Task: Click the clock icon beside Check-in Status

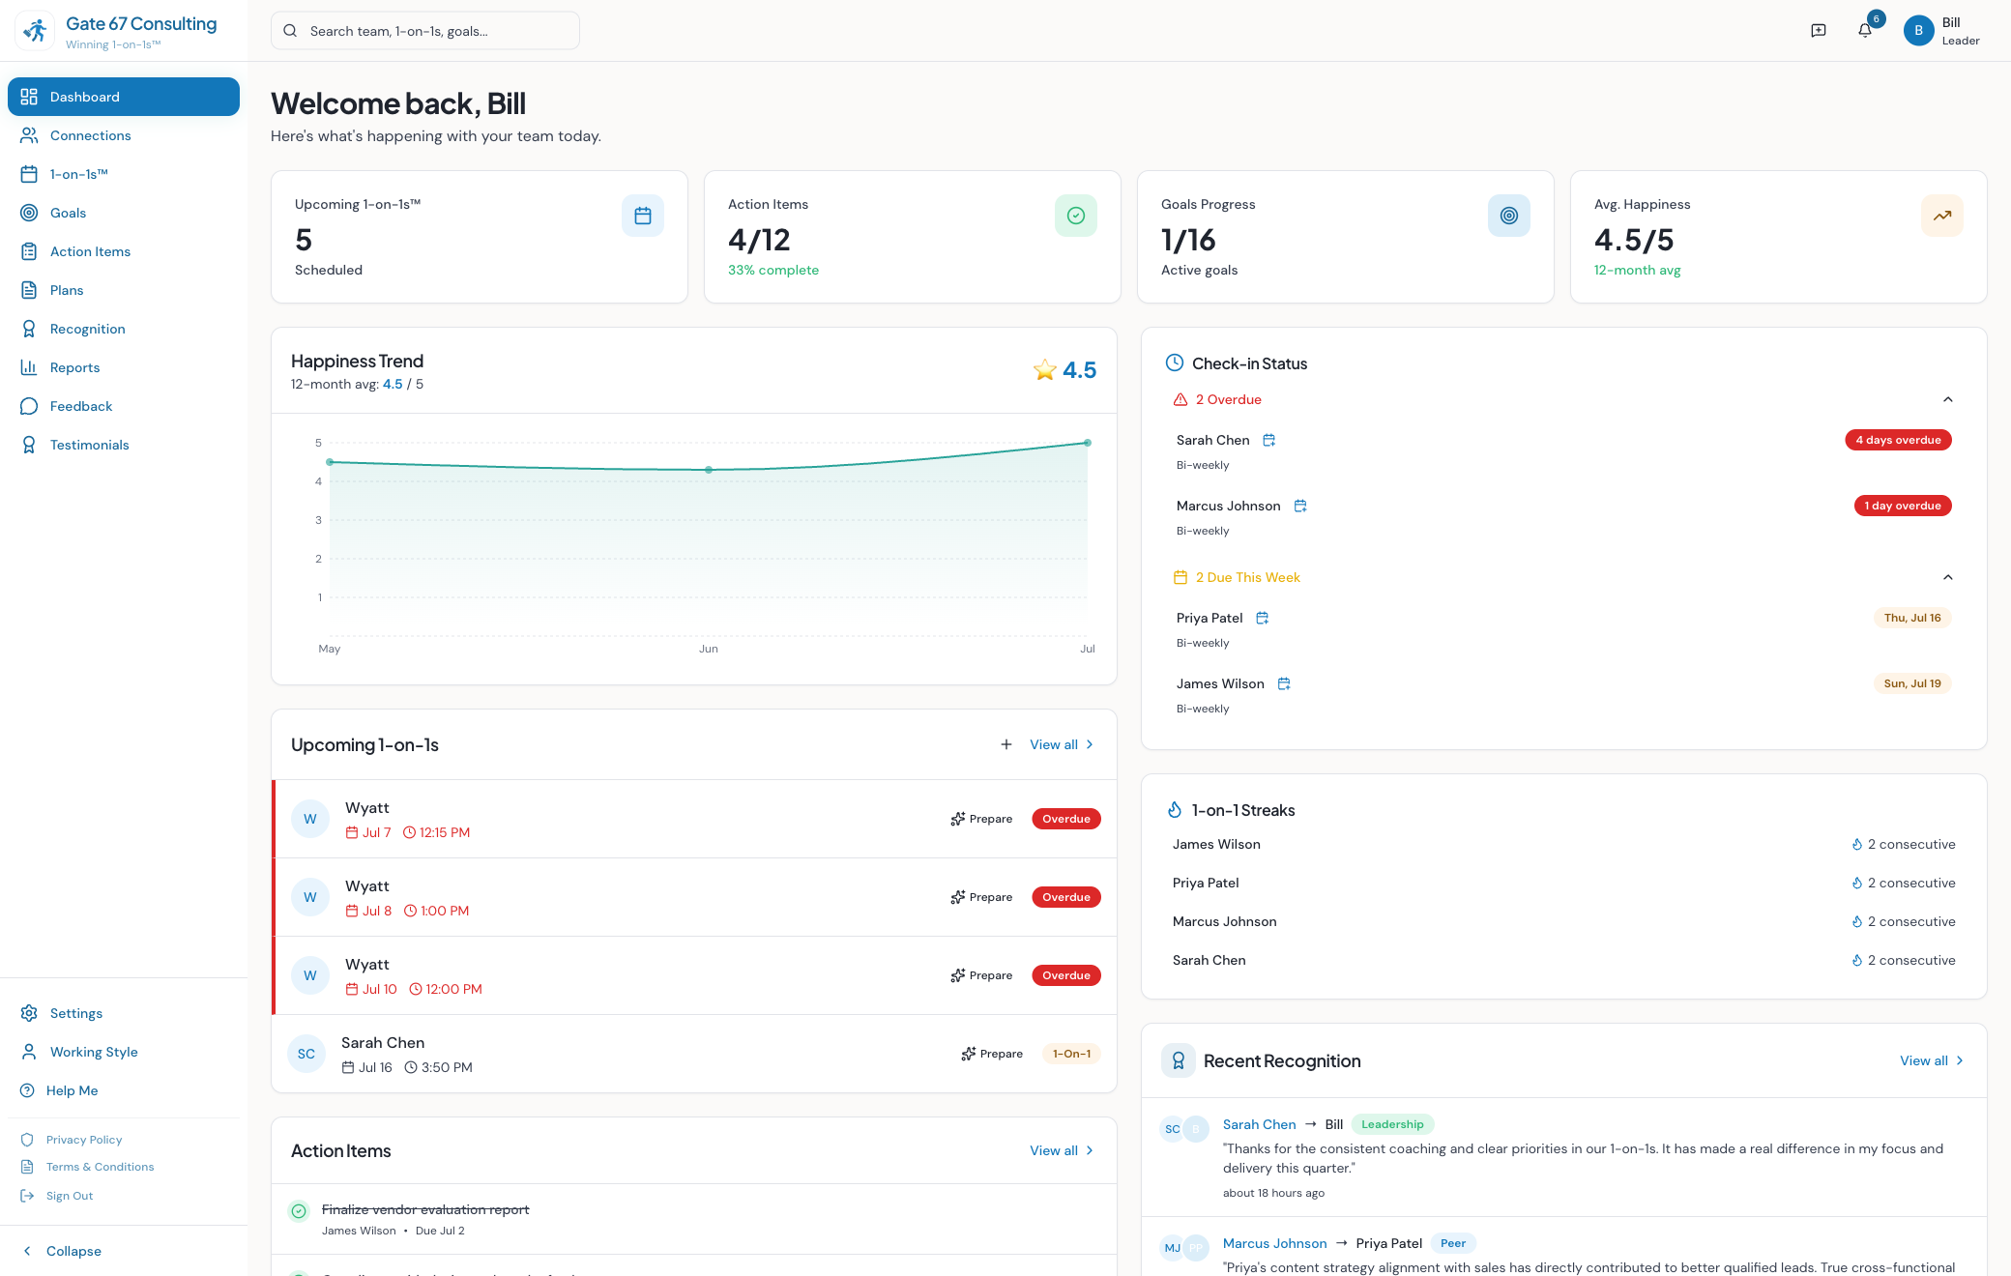Action: click(1175, 362)
